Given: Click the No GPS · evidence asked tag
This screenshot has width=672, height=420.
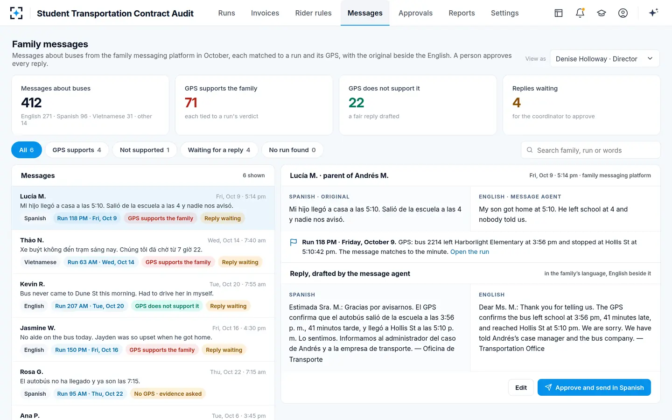Looking at the screenshot, I should [x=168, y=394].
